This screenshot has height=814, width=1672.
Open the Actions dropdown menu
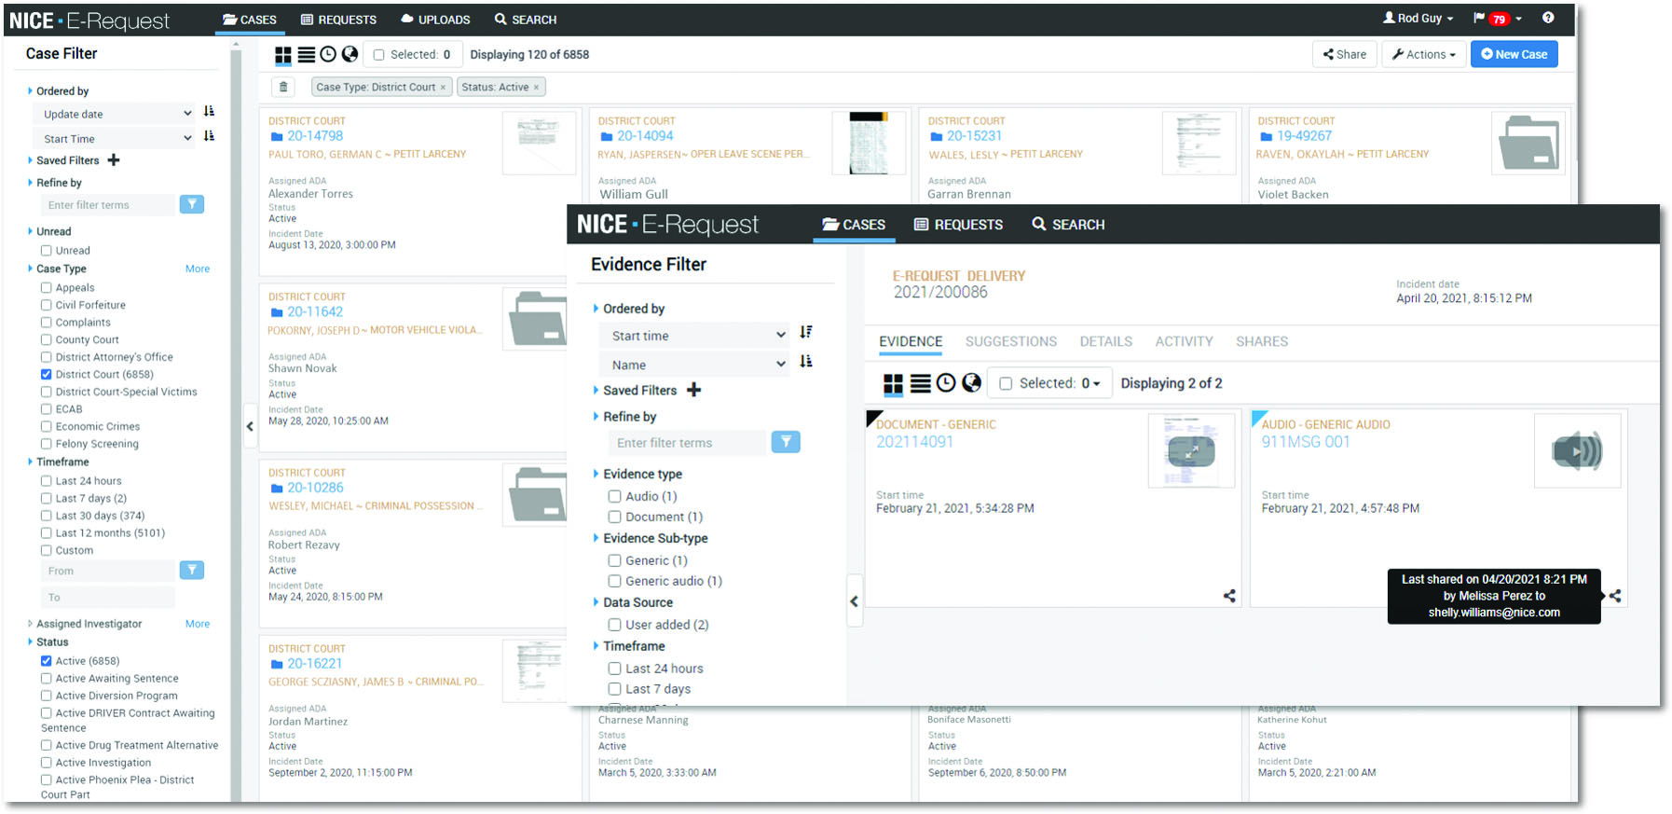(x=1423, y=55)
